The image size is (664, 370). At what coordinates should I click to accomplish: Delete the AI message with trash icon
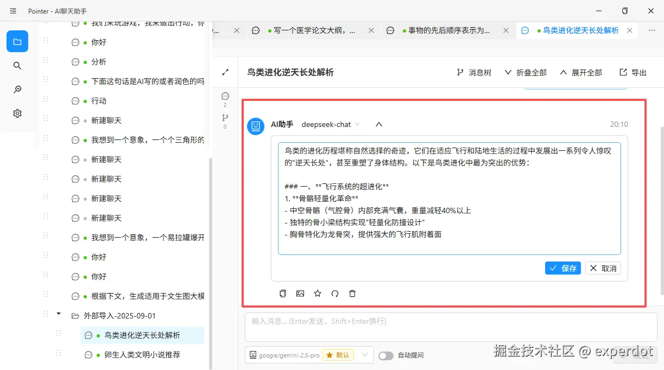pyautogui.click(x=352, y=294)
